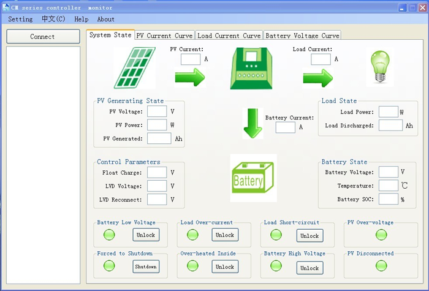Open the Setting menu
The height and width of the screenshot is (291, 429).
point(20,19)
